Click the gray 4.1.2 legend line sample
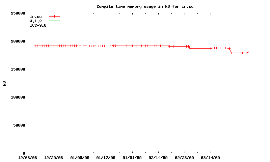The height and width of the screenshot is (162, 270). pos(54,21)
